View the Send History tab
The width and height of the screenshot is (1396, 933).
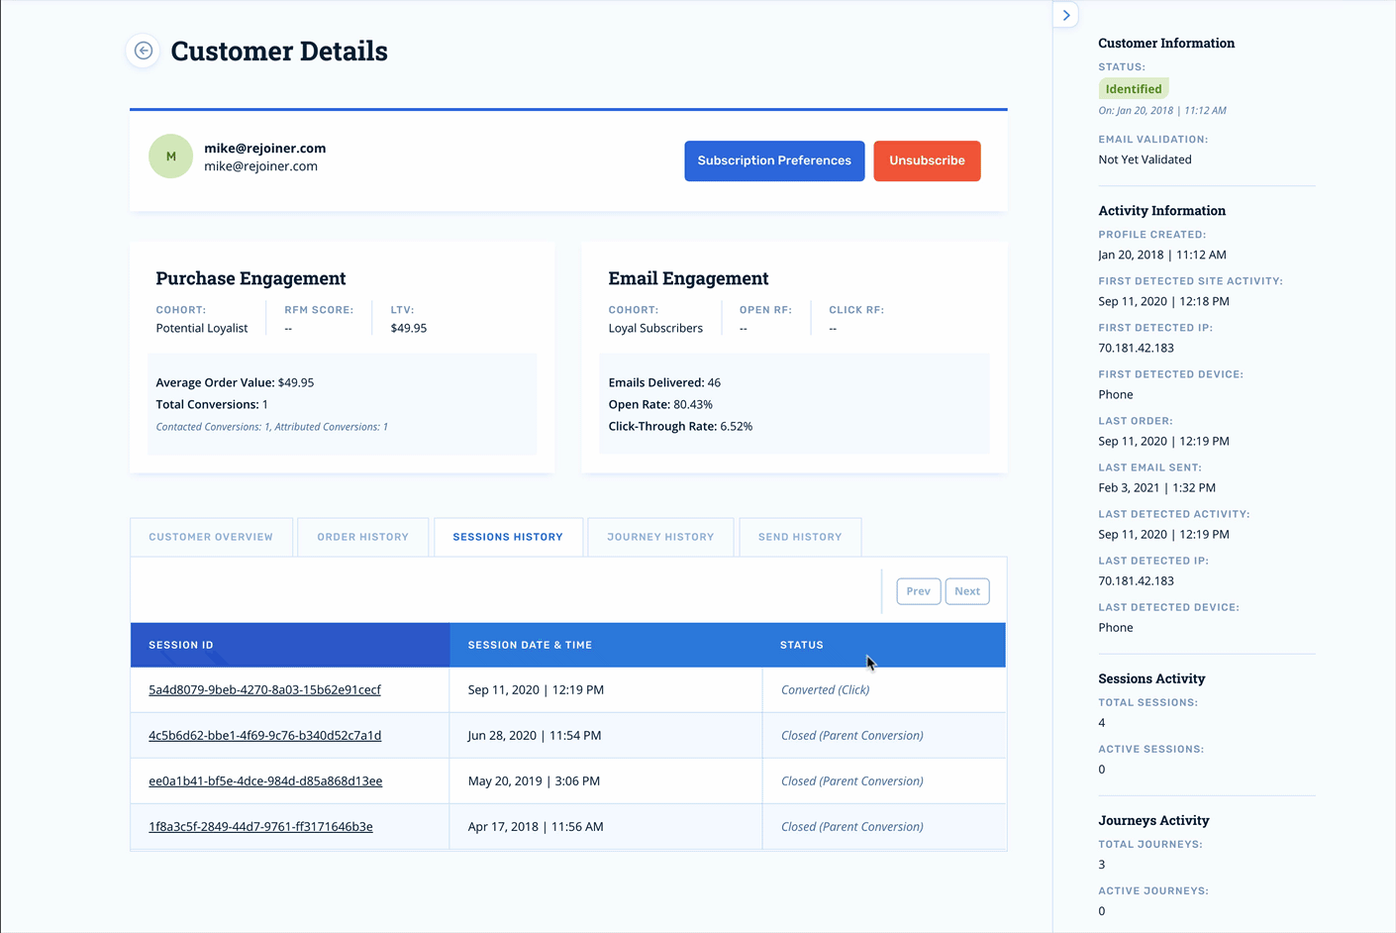tap(800, 537)
